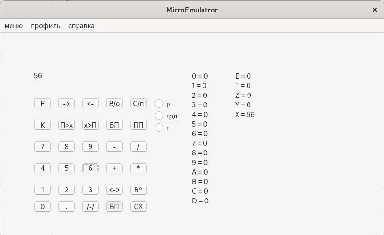Click digit 4 key

pyautogui.click(x=43, y=168)
